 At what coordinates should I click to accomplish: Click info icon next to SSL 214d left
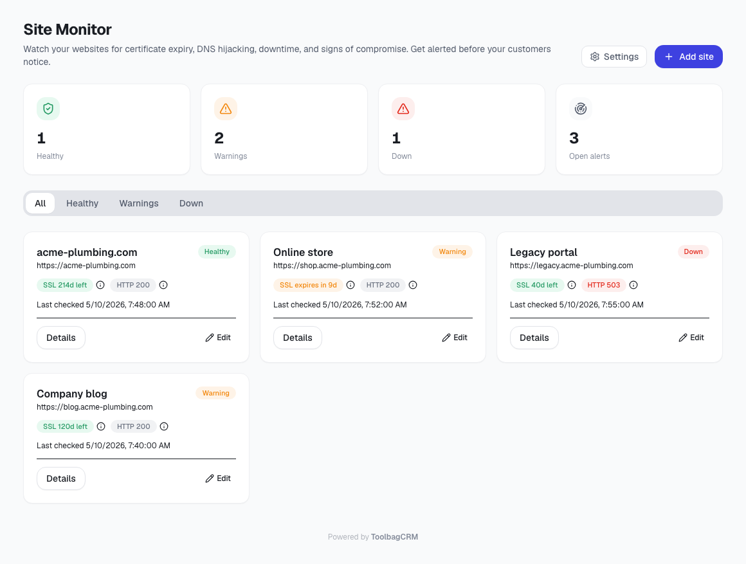(x=100, y=285)
